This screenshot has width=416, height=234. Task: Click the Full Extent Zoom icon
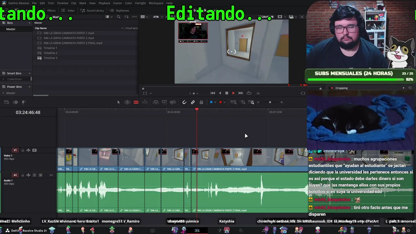(x=233, y=102)
